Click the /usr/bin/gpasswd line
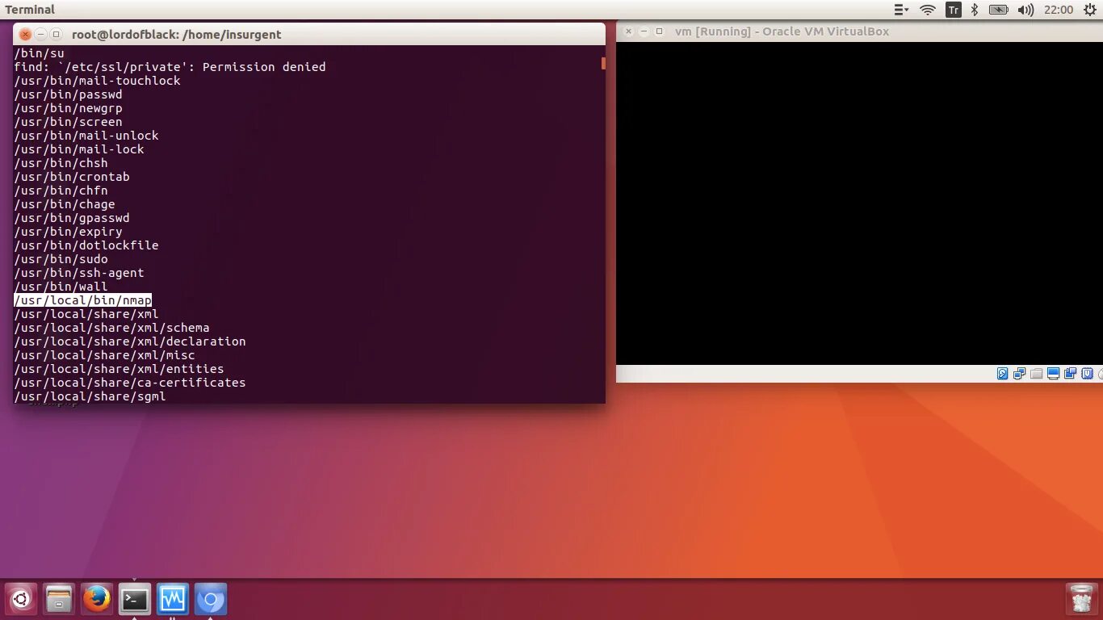This screenshot has height=620, width=1103. [x=72, y=218]
